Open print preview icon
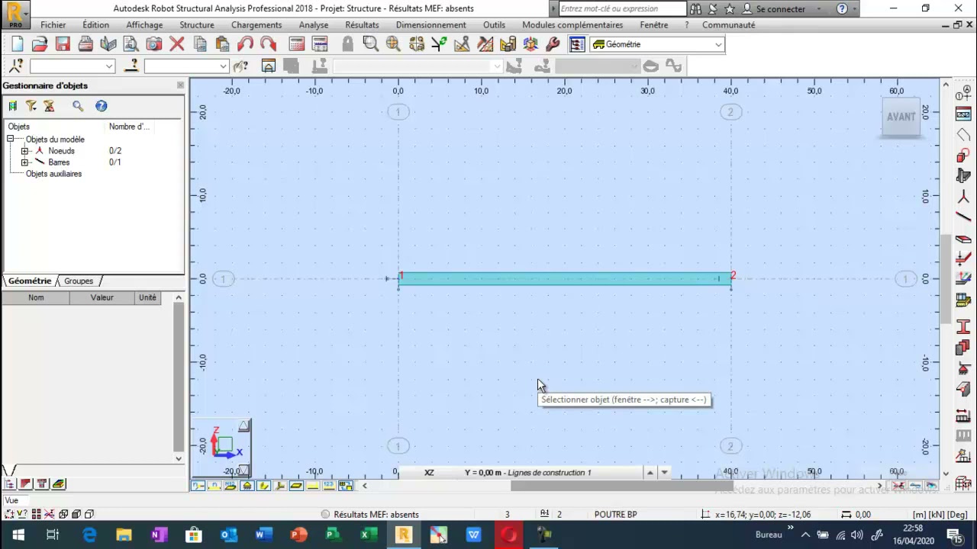This screenshot has height=549, width=977. [131, 44]
